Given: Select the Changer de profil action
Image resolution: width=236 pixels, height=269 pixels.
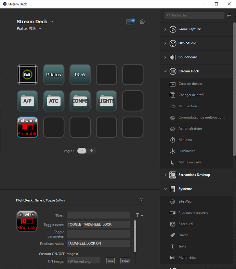Looking at the screenshot, I should 196,95.
